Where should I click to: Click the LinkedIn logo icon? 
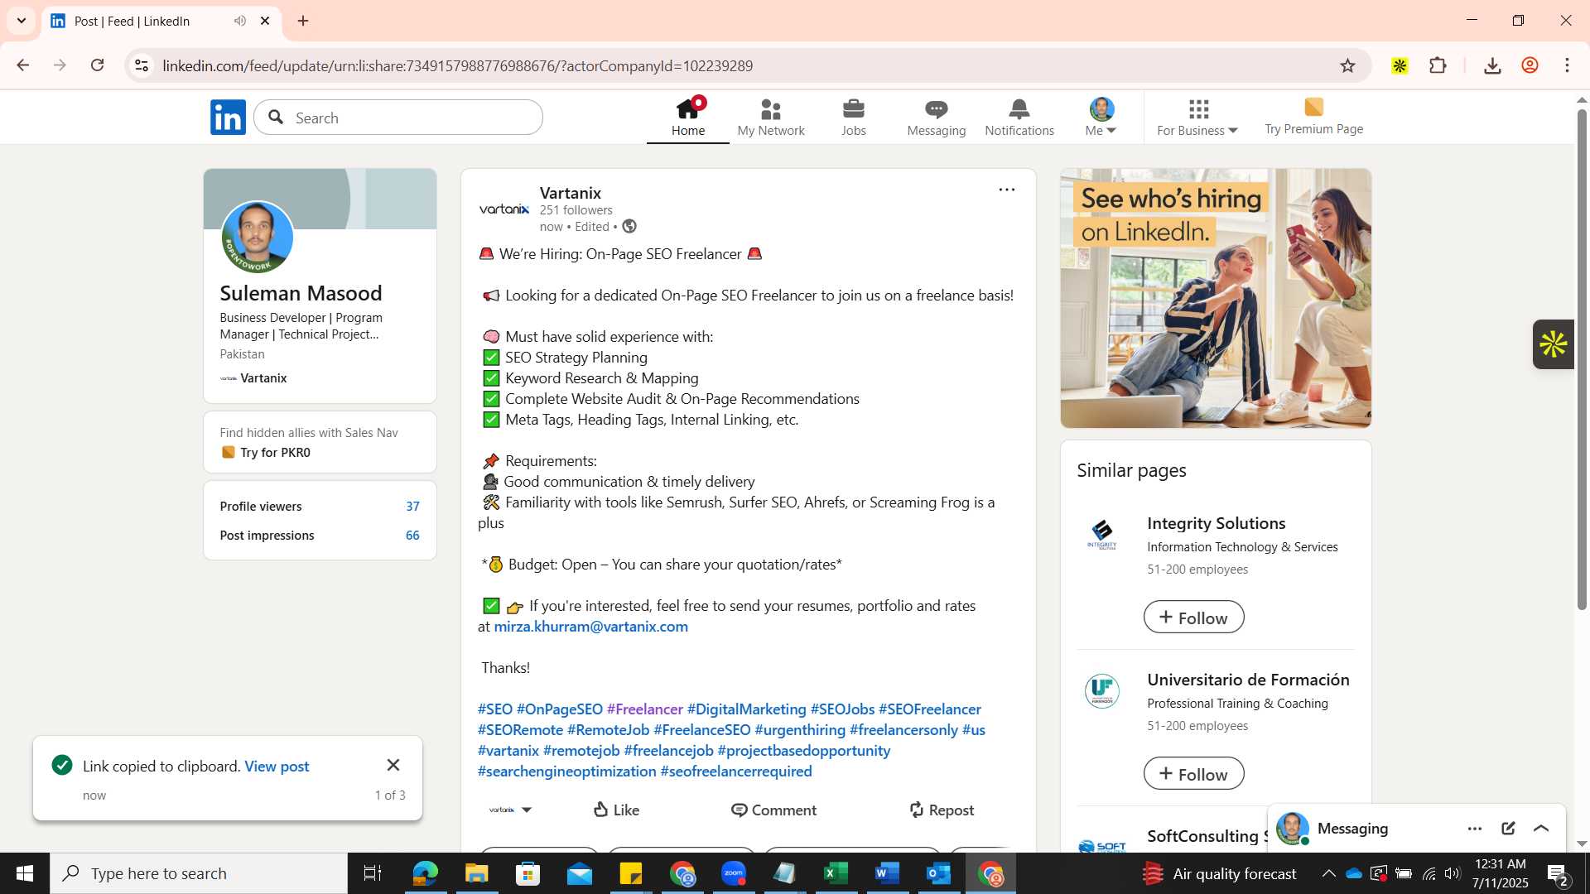[228, 118]
